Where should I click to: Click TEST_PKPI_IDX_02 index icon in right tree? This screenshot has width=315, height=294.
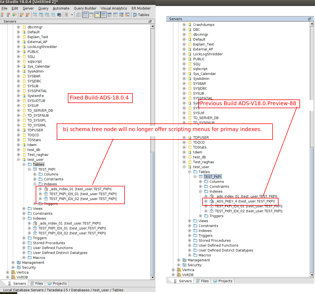211,211
